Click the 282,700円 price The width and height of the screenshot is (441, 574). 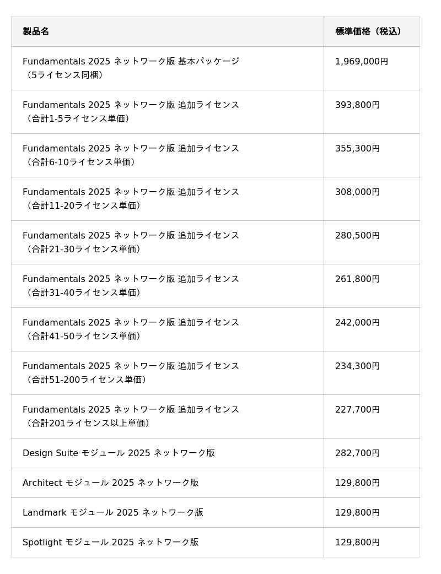[357, 453]
